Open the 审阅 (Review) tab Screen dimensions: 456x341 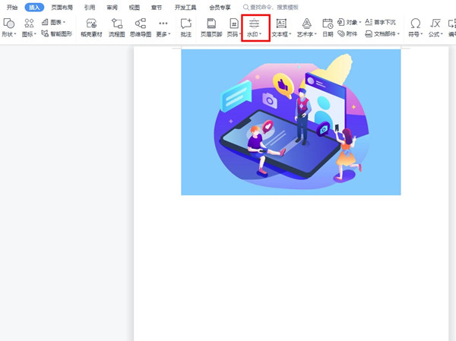[112, 7]
